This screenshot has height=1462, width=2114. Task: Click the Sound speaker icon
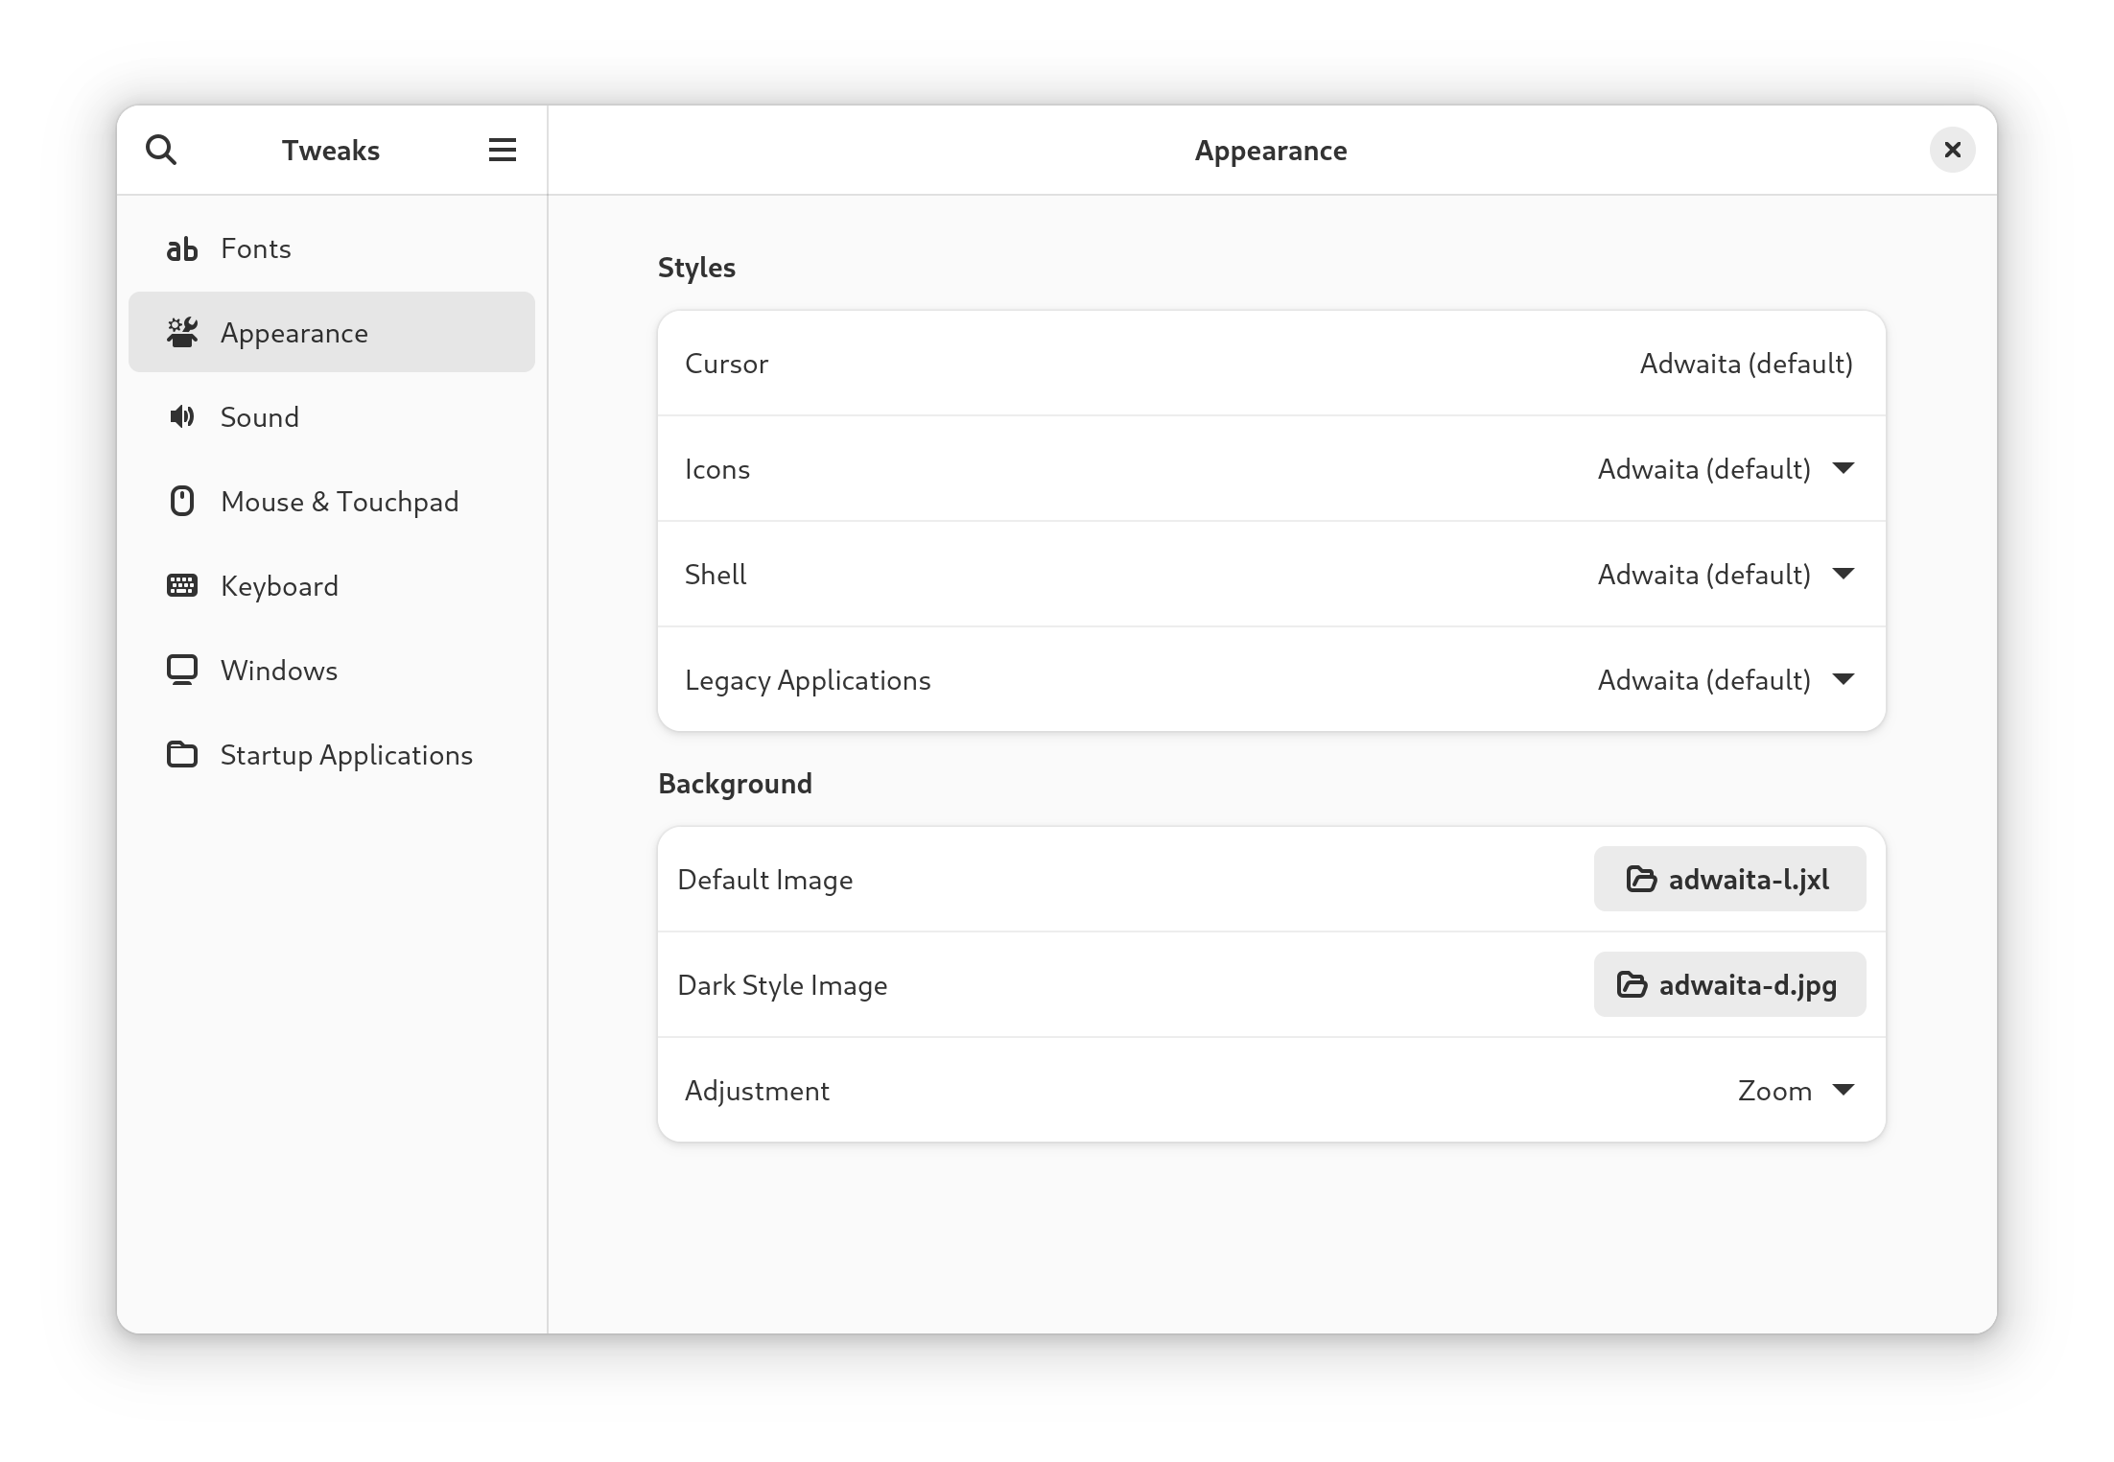point(182,416)
